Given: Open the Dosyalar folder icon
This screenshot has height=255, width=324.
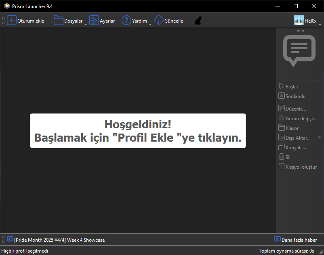Looking at the screenshot, I should click(x=58, y=21).
